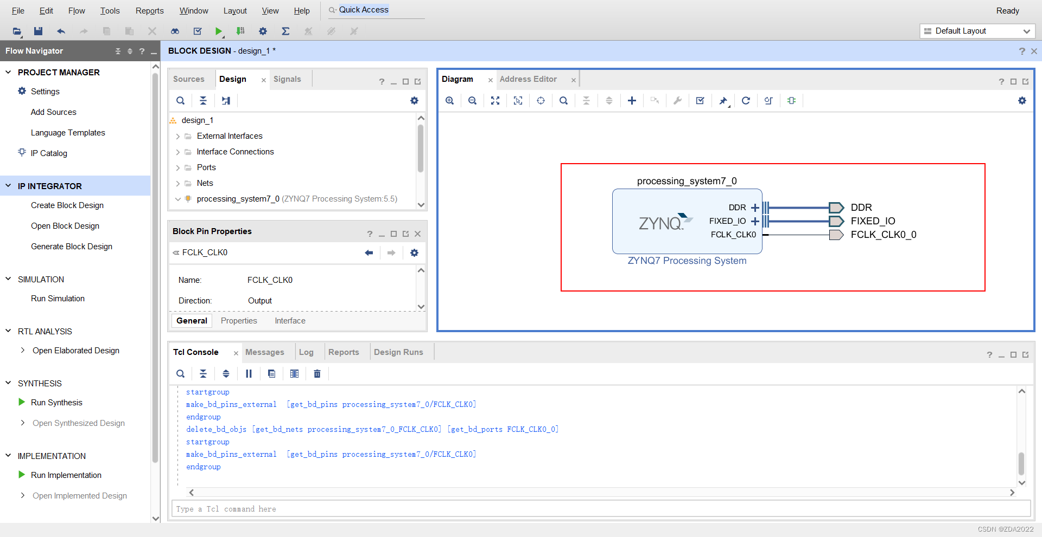This screenshot has height=537, width=1042.
Task: Click the Tcl command input field
Action: pos(601,509)
